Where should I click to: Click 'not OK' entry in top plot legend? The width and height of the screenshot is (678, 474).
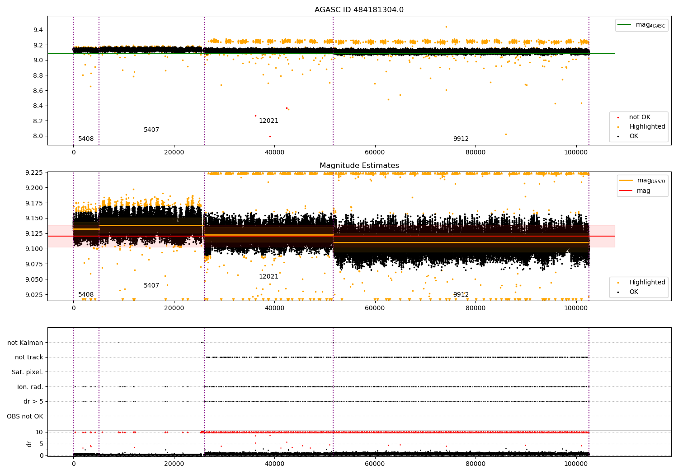(x=640, y=117)
